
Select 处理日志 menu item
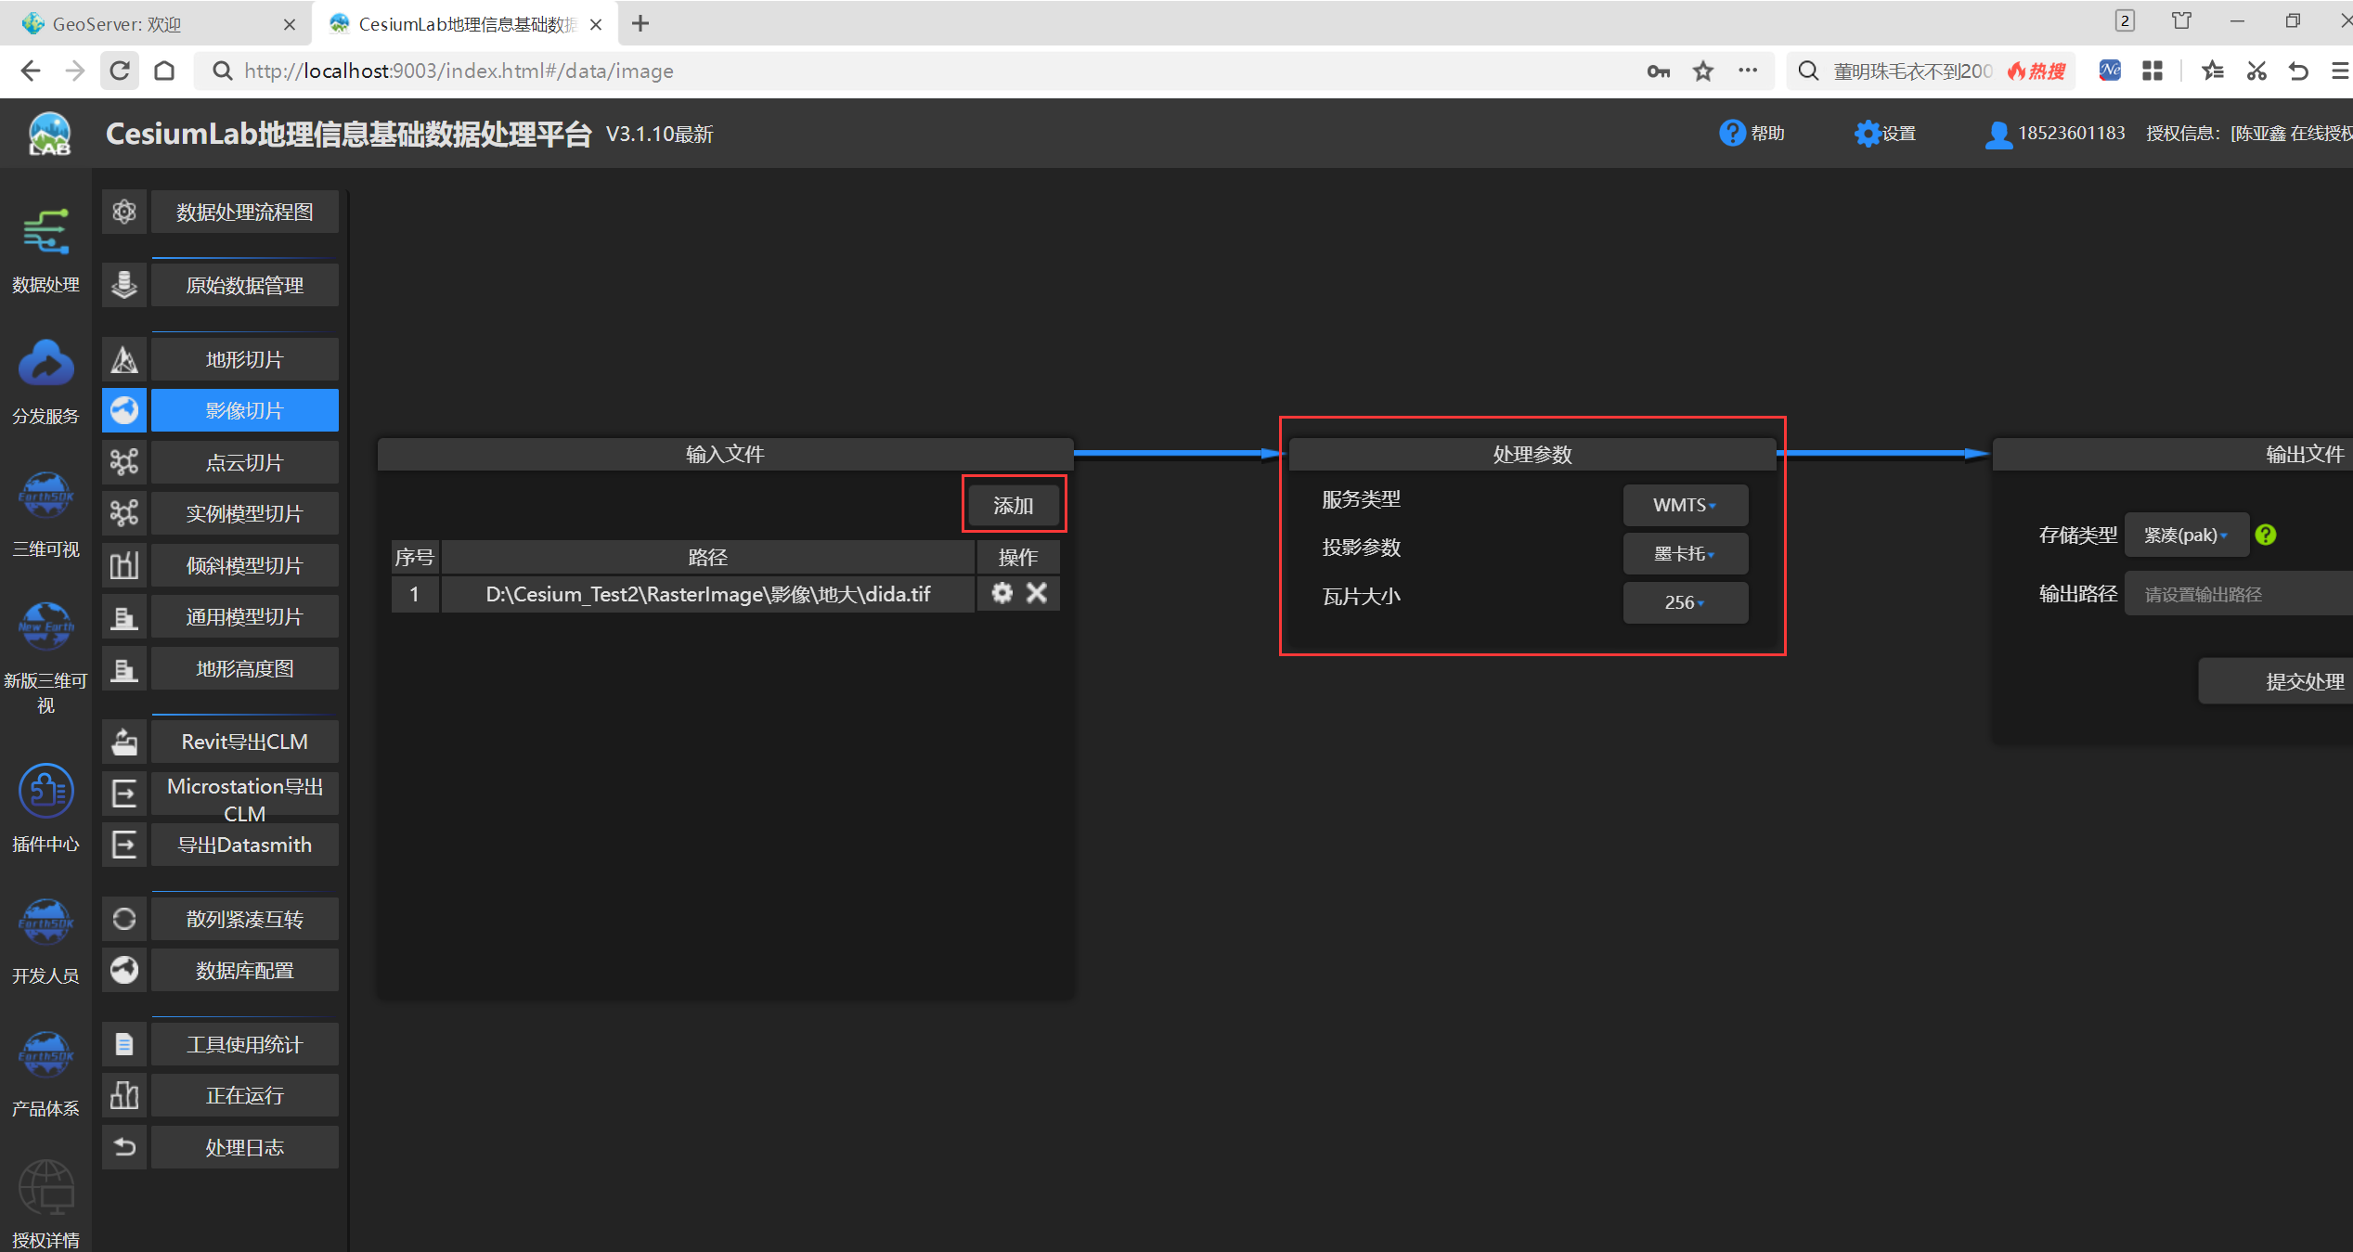(245, 1147)
